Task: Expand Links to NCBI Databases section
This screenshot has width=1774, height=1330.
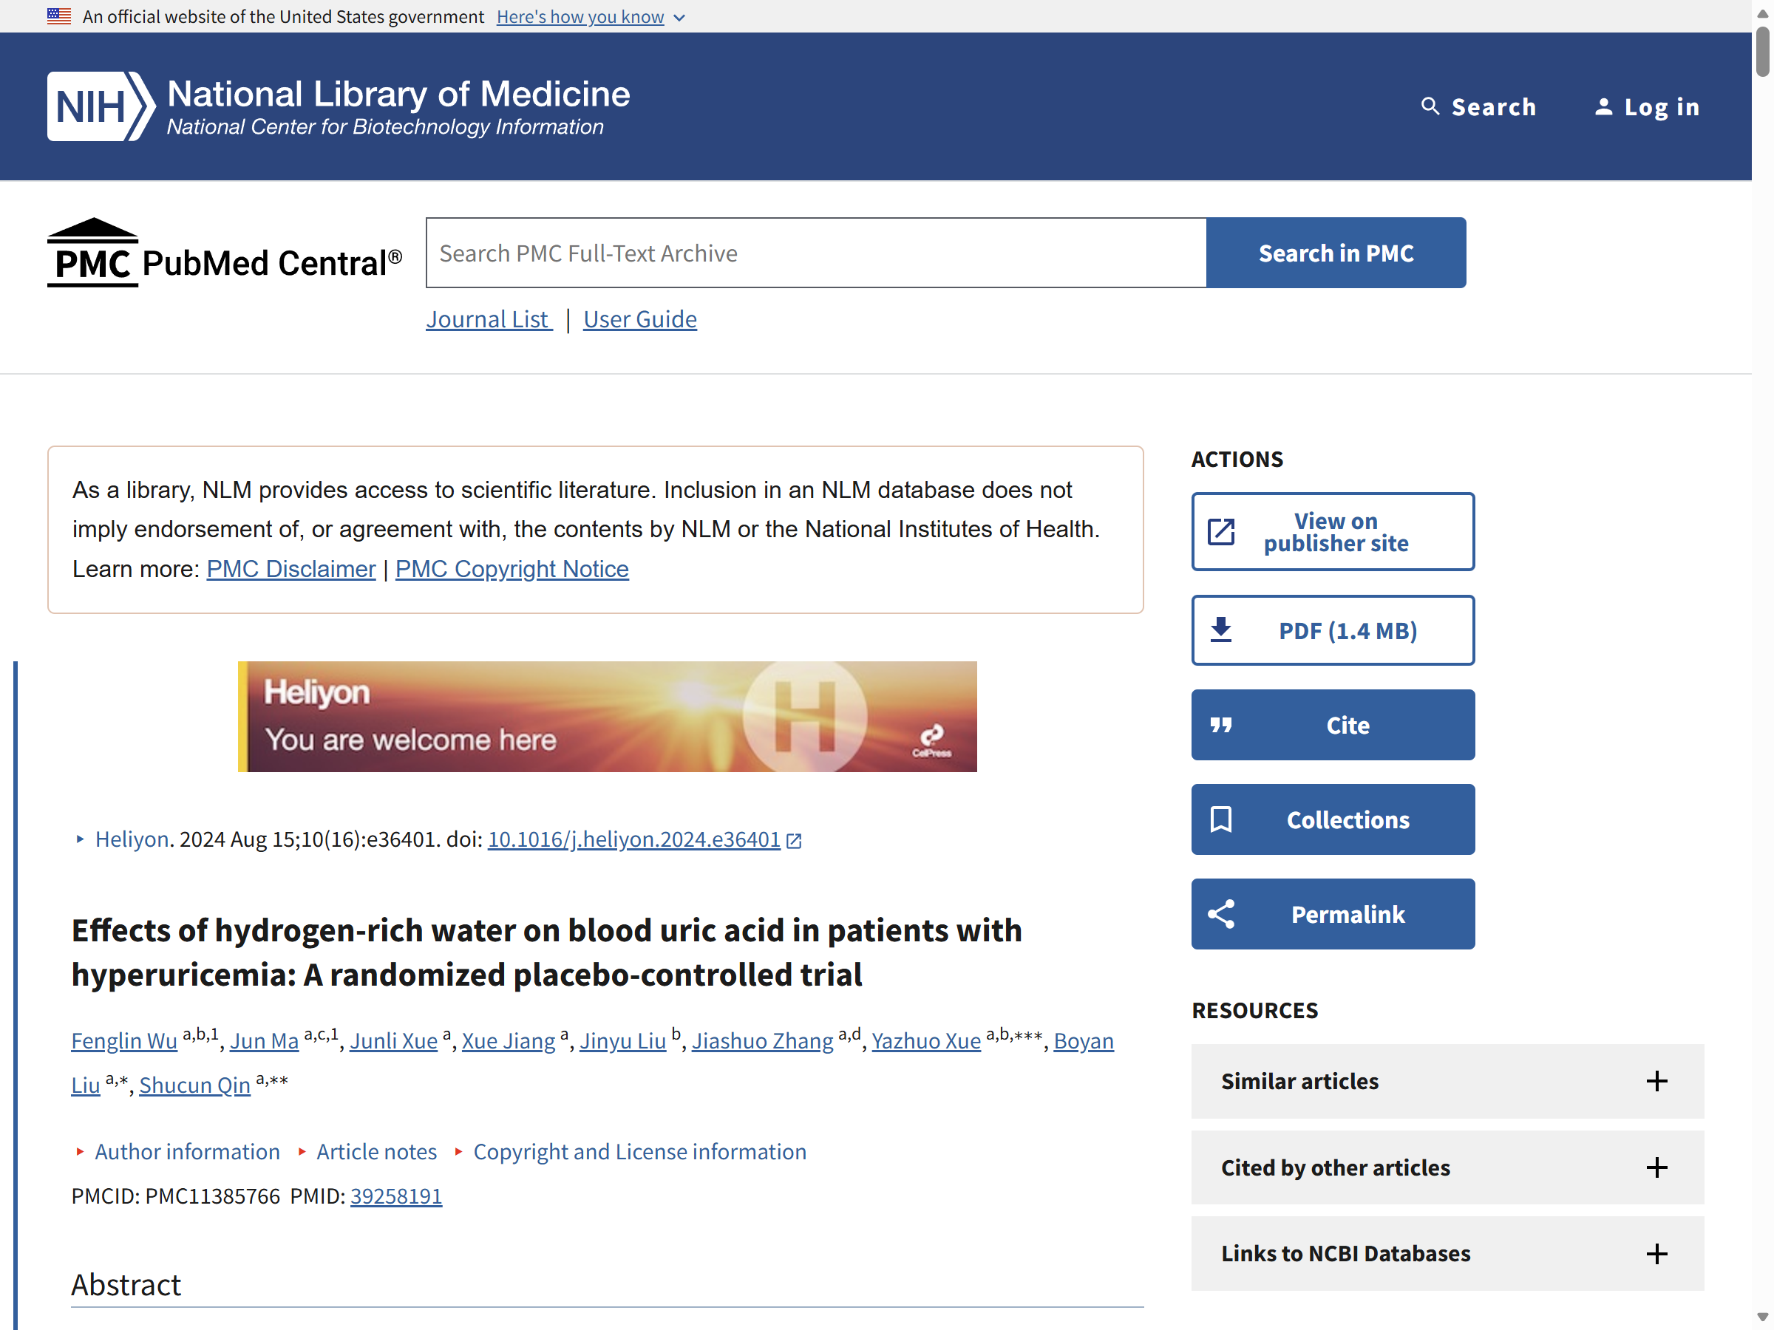Action: pyautogui.click(x=1447, y=1253)
